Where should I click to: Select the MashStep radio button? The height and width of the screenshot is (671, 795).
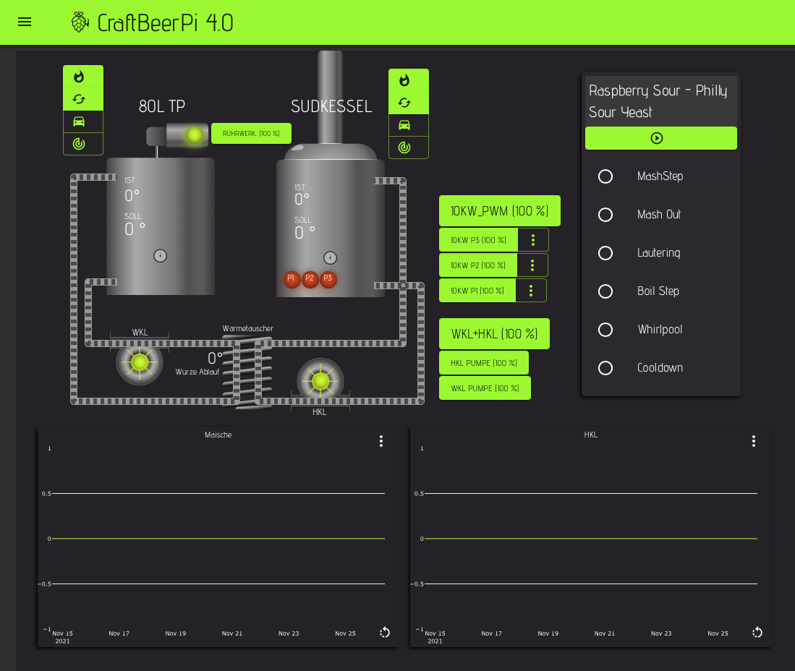click(x=605, y=176)
